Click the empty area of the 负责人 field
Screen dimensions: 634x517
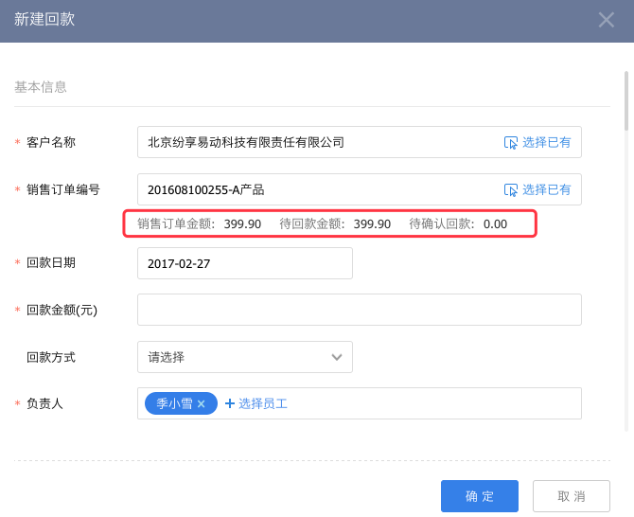click(435, 403)
